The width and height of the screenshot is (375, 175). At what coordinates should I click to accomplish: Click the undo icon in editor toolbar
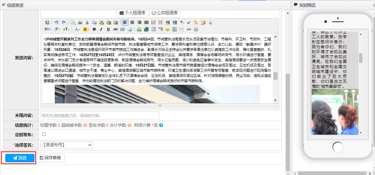[56, 22]
